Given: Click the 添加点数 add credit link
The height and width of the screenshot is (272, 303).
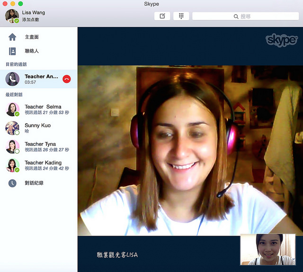Looking at the screenshot, I should point(31,20).
